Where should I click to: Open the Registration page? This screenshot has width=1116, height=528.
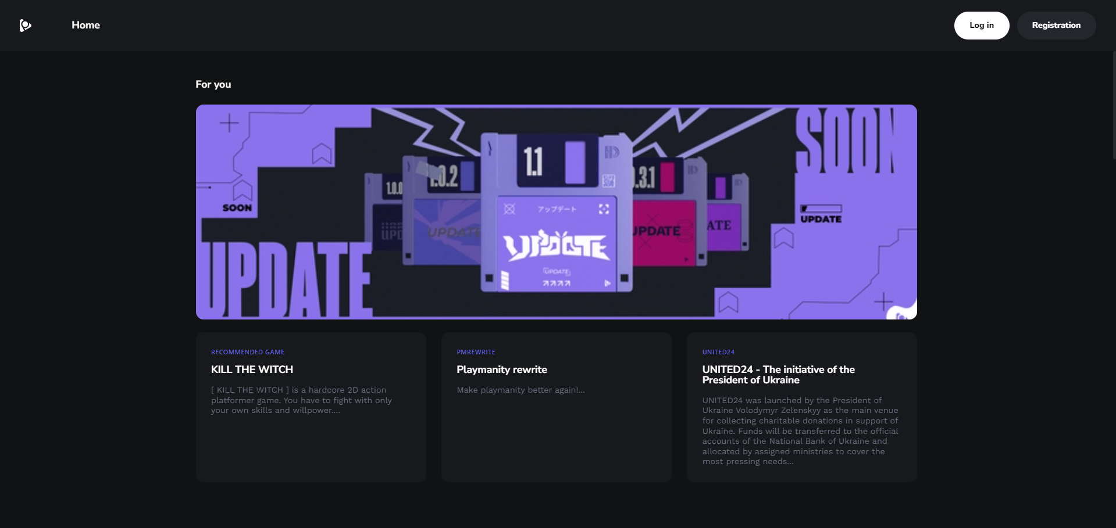tap(1056, 26)
